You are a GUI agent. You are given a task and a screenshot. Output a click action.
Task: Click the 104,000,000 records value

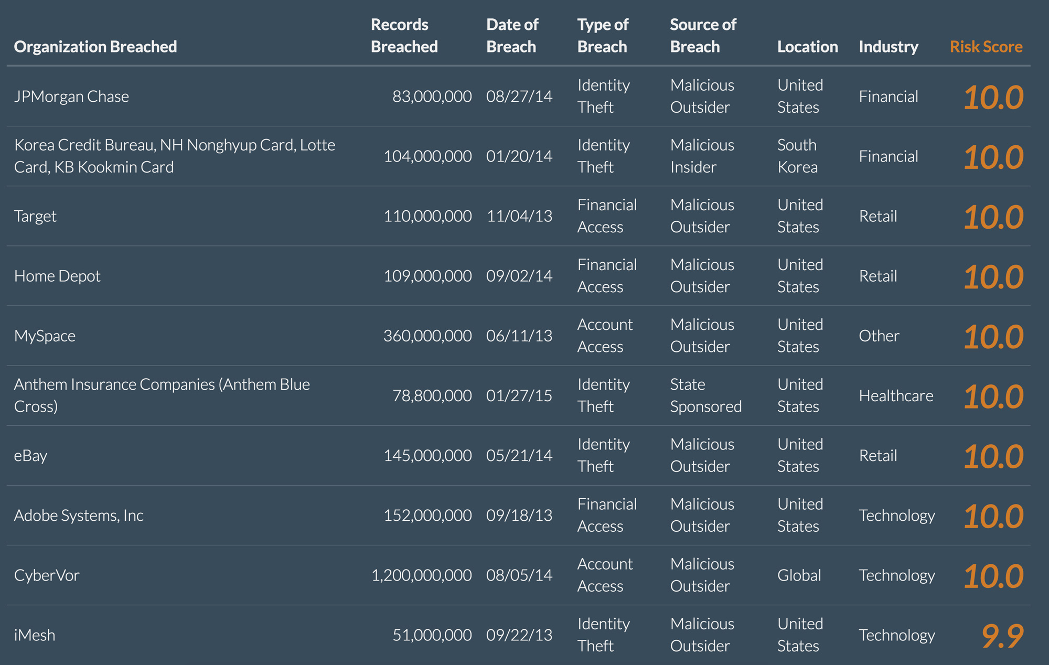[x=427, y=156]
